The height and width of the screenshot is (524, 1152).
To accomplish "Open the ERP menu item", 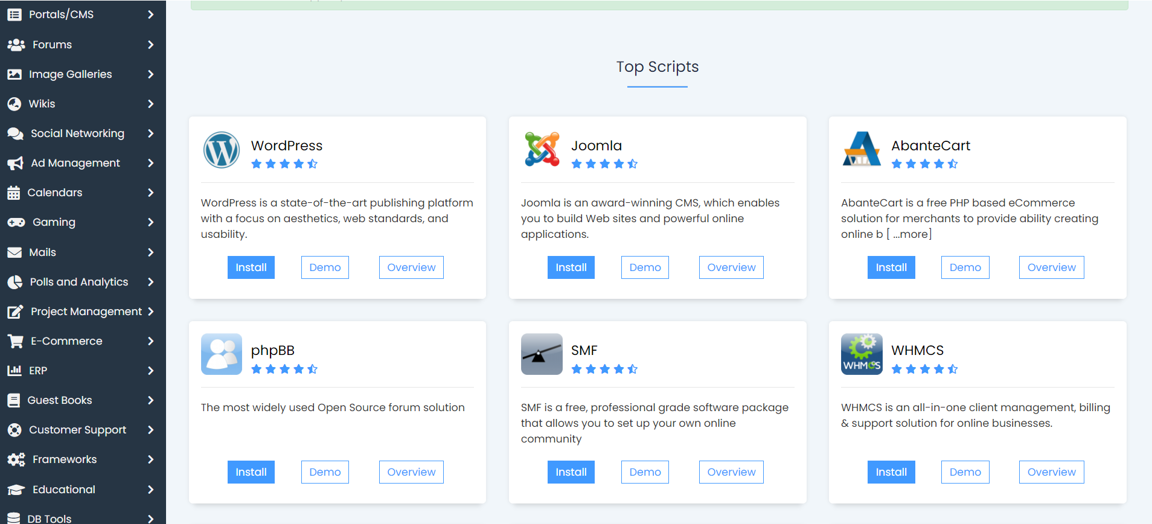I will pos(83,371).
